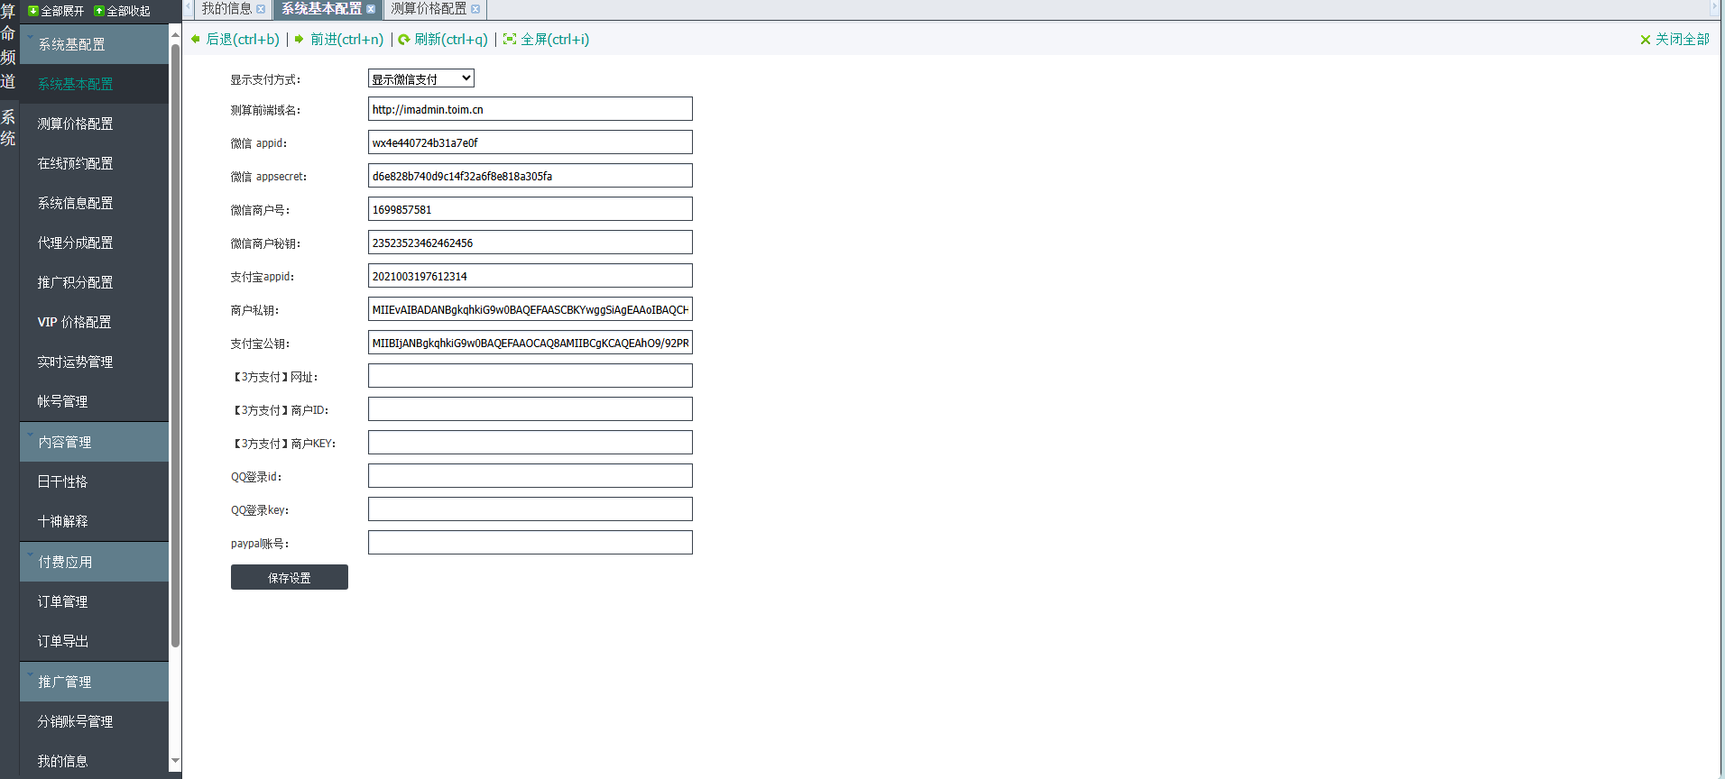Open 分销账号管理 in the sidebar
1725x779 pixels.
pos(94,721)
